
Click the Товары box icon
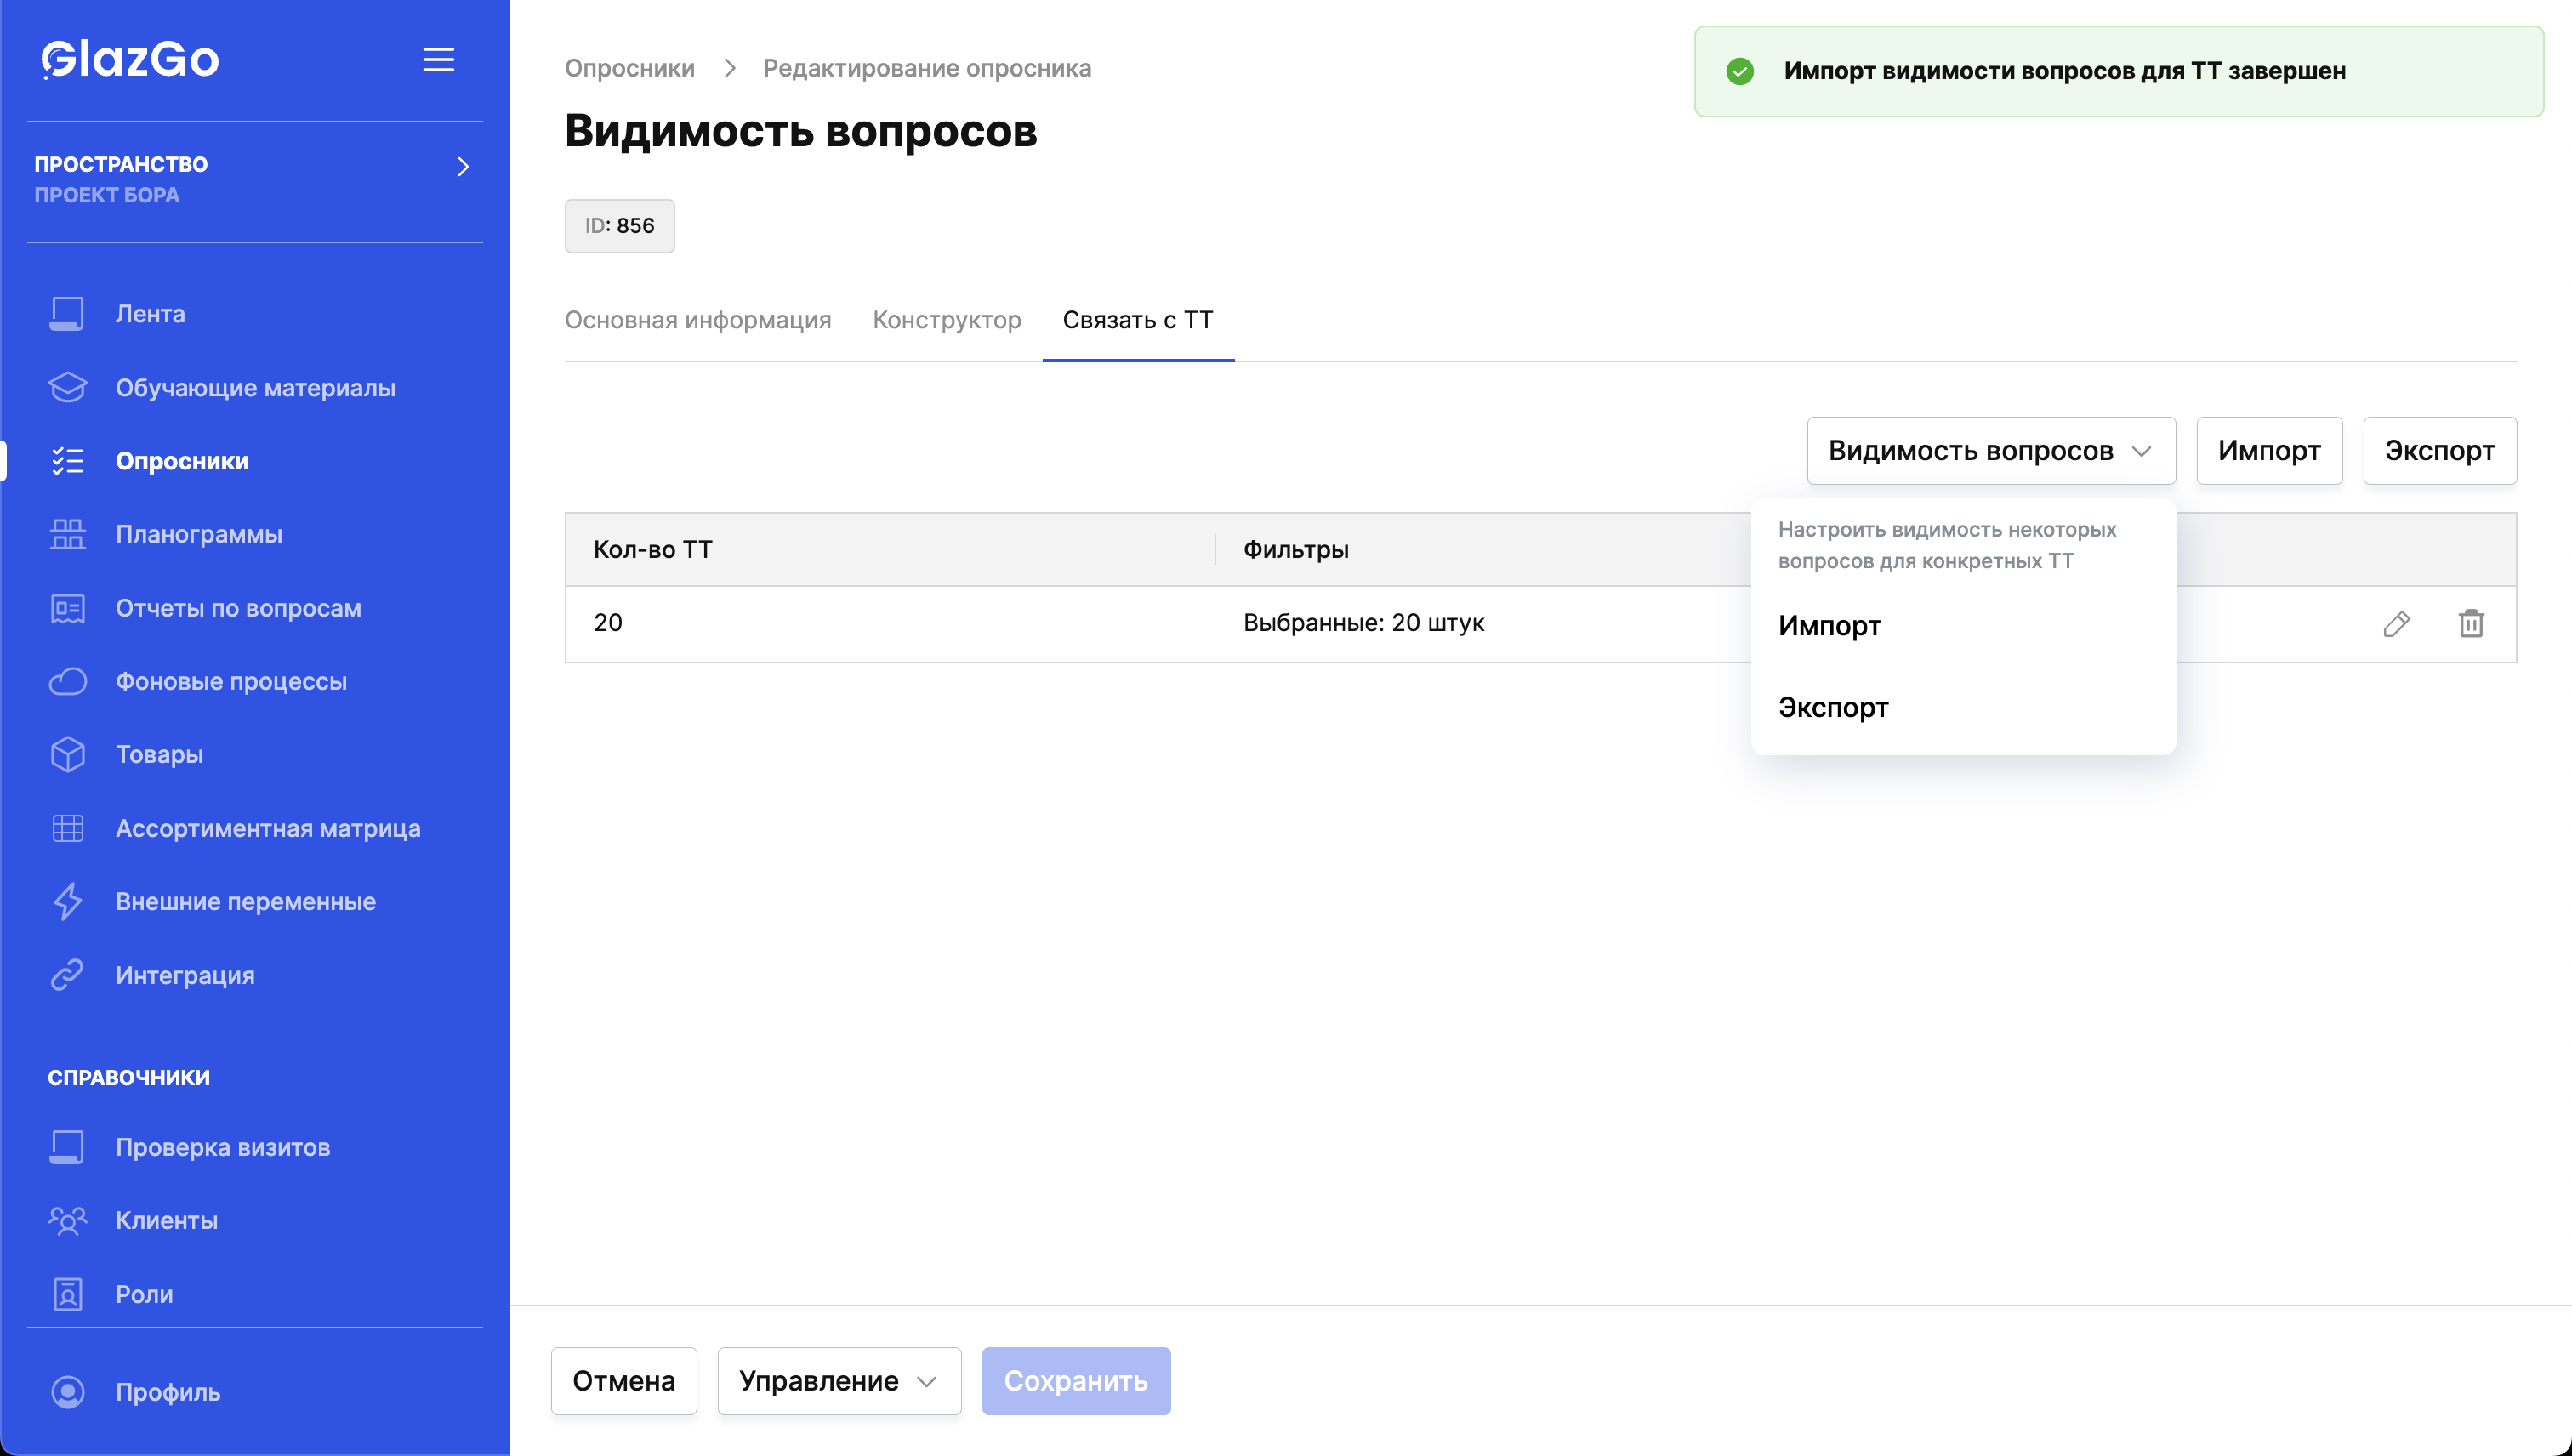[67, 754]
